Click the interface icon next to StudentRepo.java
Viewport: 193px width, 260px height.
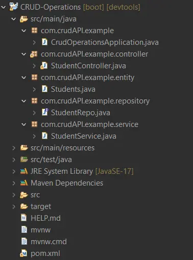[x=45, y=112]
